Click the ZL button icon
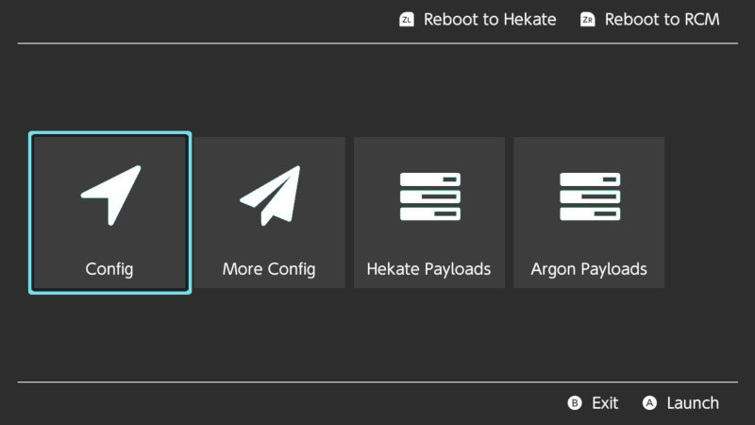The width and height of the screenshot is (755, 425). coord(407,20)
